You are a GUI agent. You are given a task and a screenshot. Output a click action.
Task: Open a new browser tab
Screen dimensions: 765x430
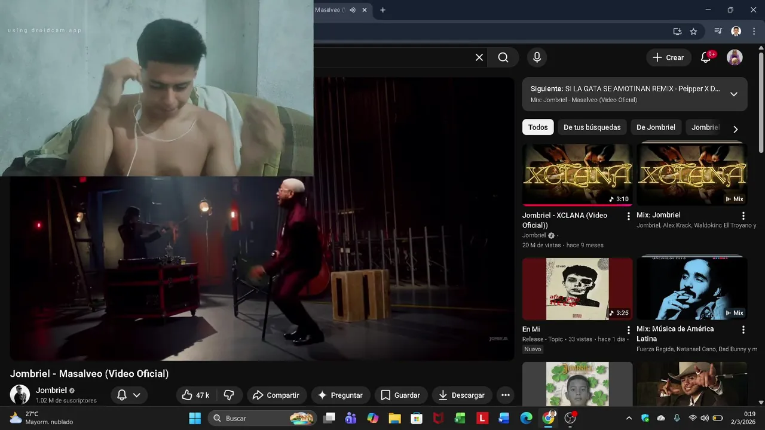(382, 10)
